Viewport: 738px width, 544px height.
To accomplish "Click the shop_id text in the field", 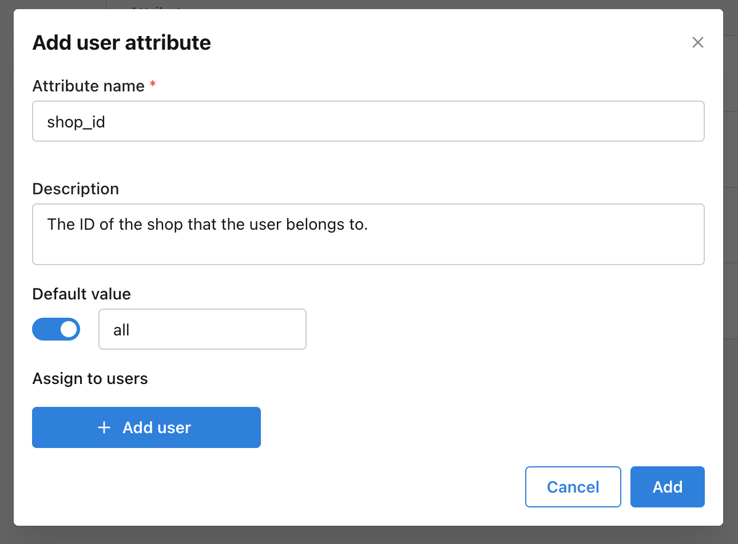I will click(x=76, y=122).
